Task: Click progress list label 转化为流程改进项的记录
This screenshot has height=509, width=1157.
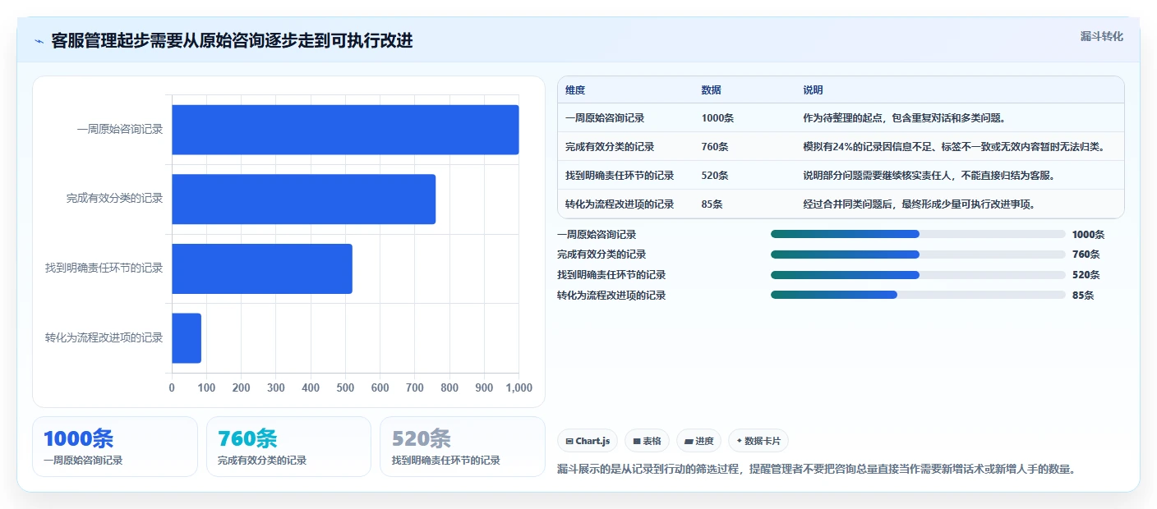Action: pos(611,296)
